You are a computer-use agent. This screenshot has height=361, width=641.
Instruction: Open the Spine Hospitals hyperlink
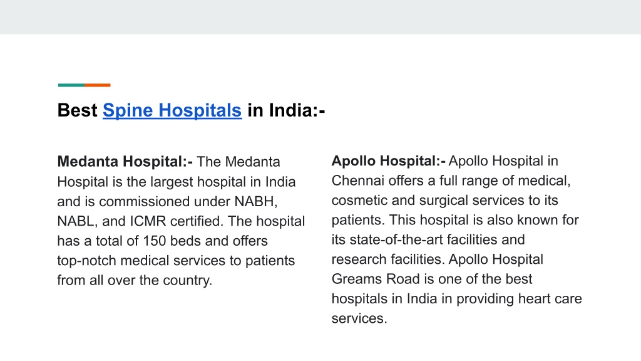(x=172, y=110)
